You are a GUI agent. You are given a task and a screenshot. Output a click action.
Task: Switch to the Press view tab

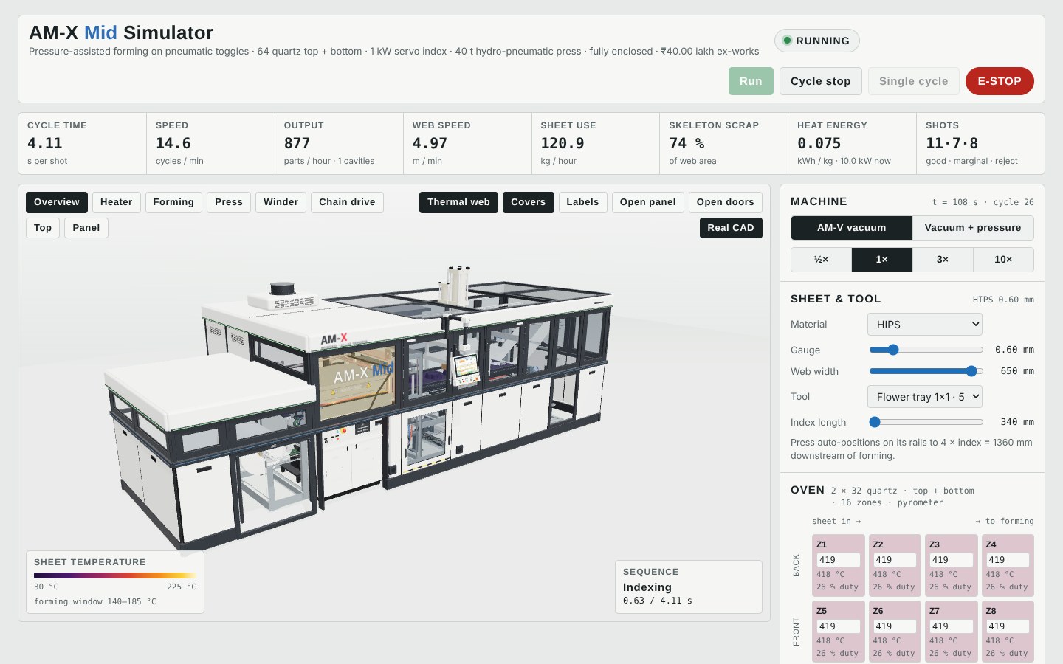[x=229, y=202]
